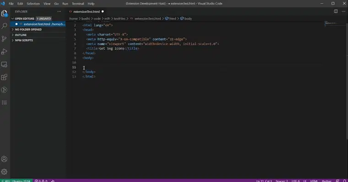Click the Spaces: 2 indentation status entry
The height and width of the screenshot is (182, 348).
click(282, 181)
